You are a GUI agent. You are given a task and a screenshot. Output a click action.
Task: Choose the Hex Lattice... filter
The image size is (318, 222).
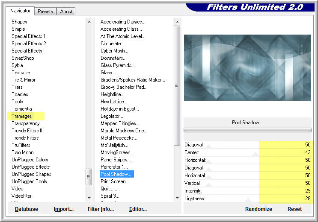point(114,102)
